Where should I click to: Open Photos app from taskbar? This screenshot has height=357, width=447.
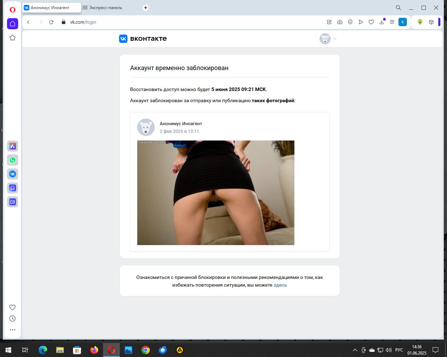click(129, 350)
